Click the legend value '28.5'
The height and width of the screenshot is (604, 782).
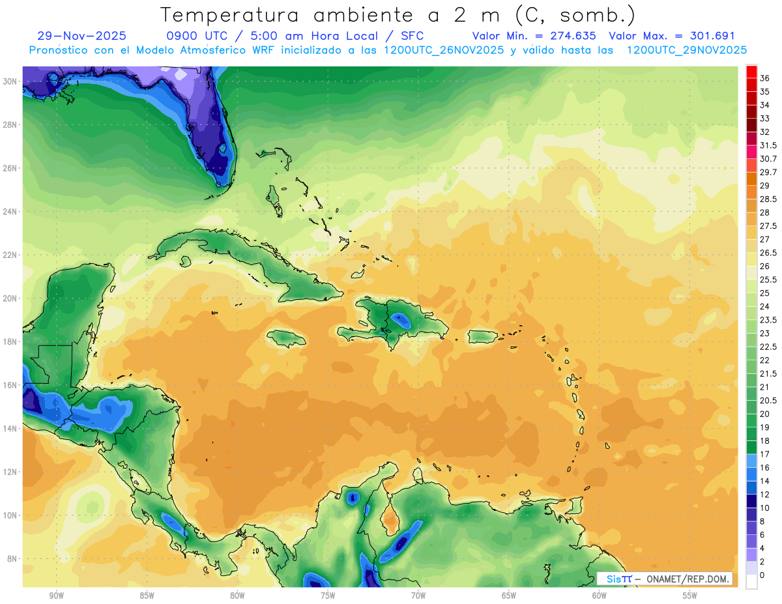[768, 199]
